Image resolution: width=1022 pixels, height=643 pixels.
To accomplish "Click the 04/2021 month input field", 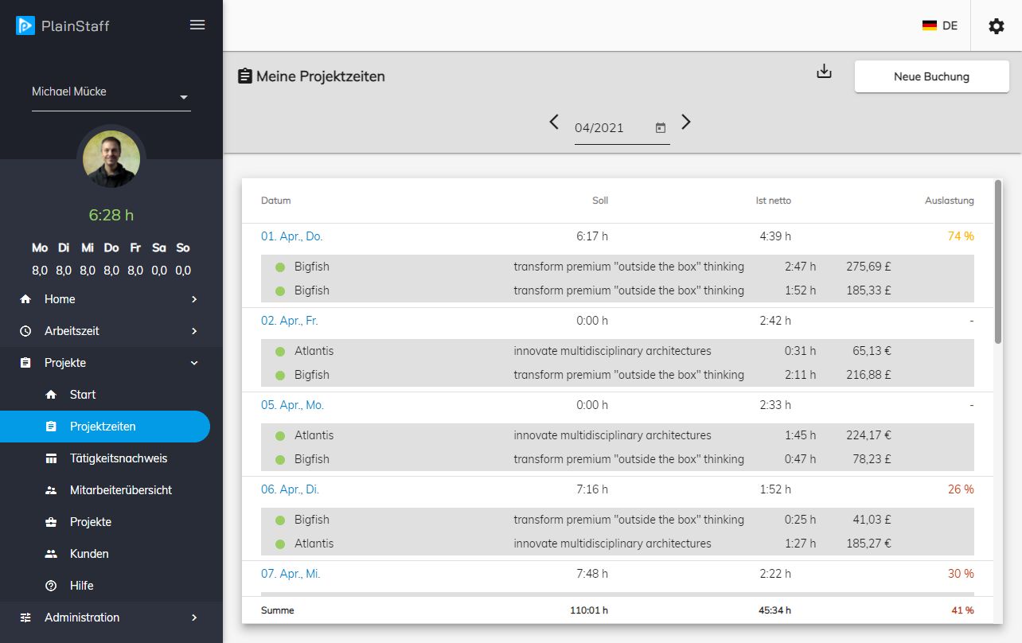I will click(611, 128).
